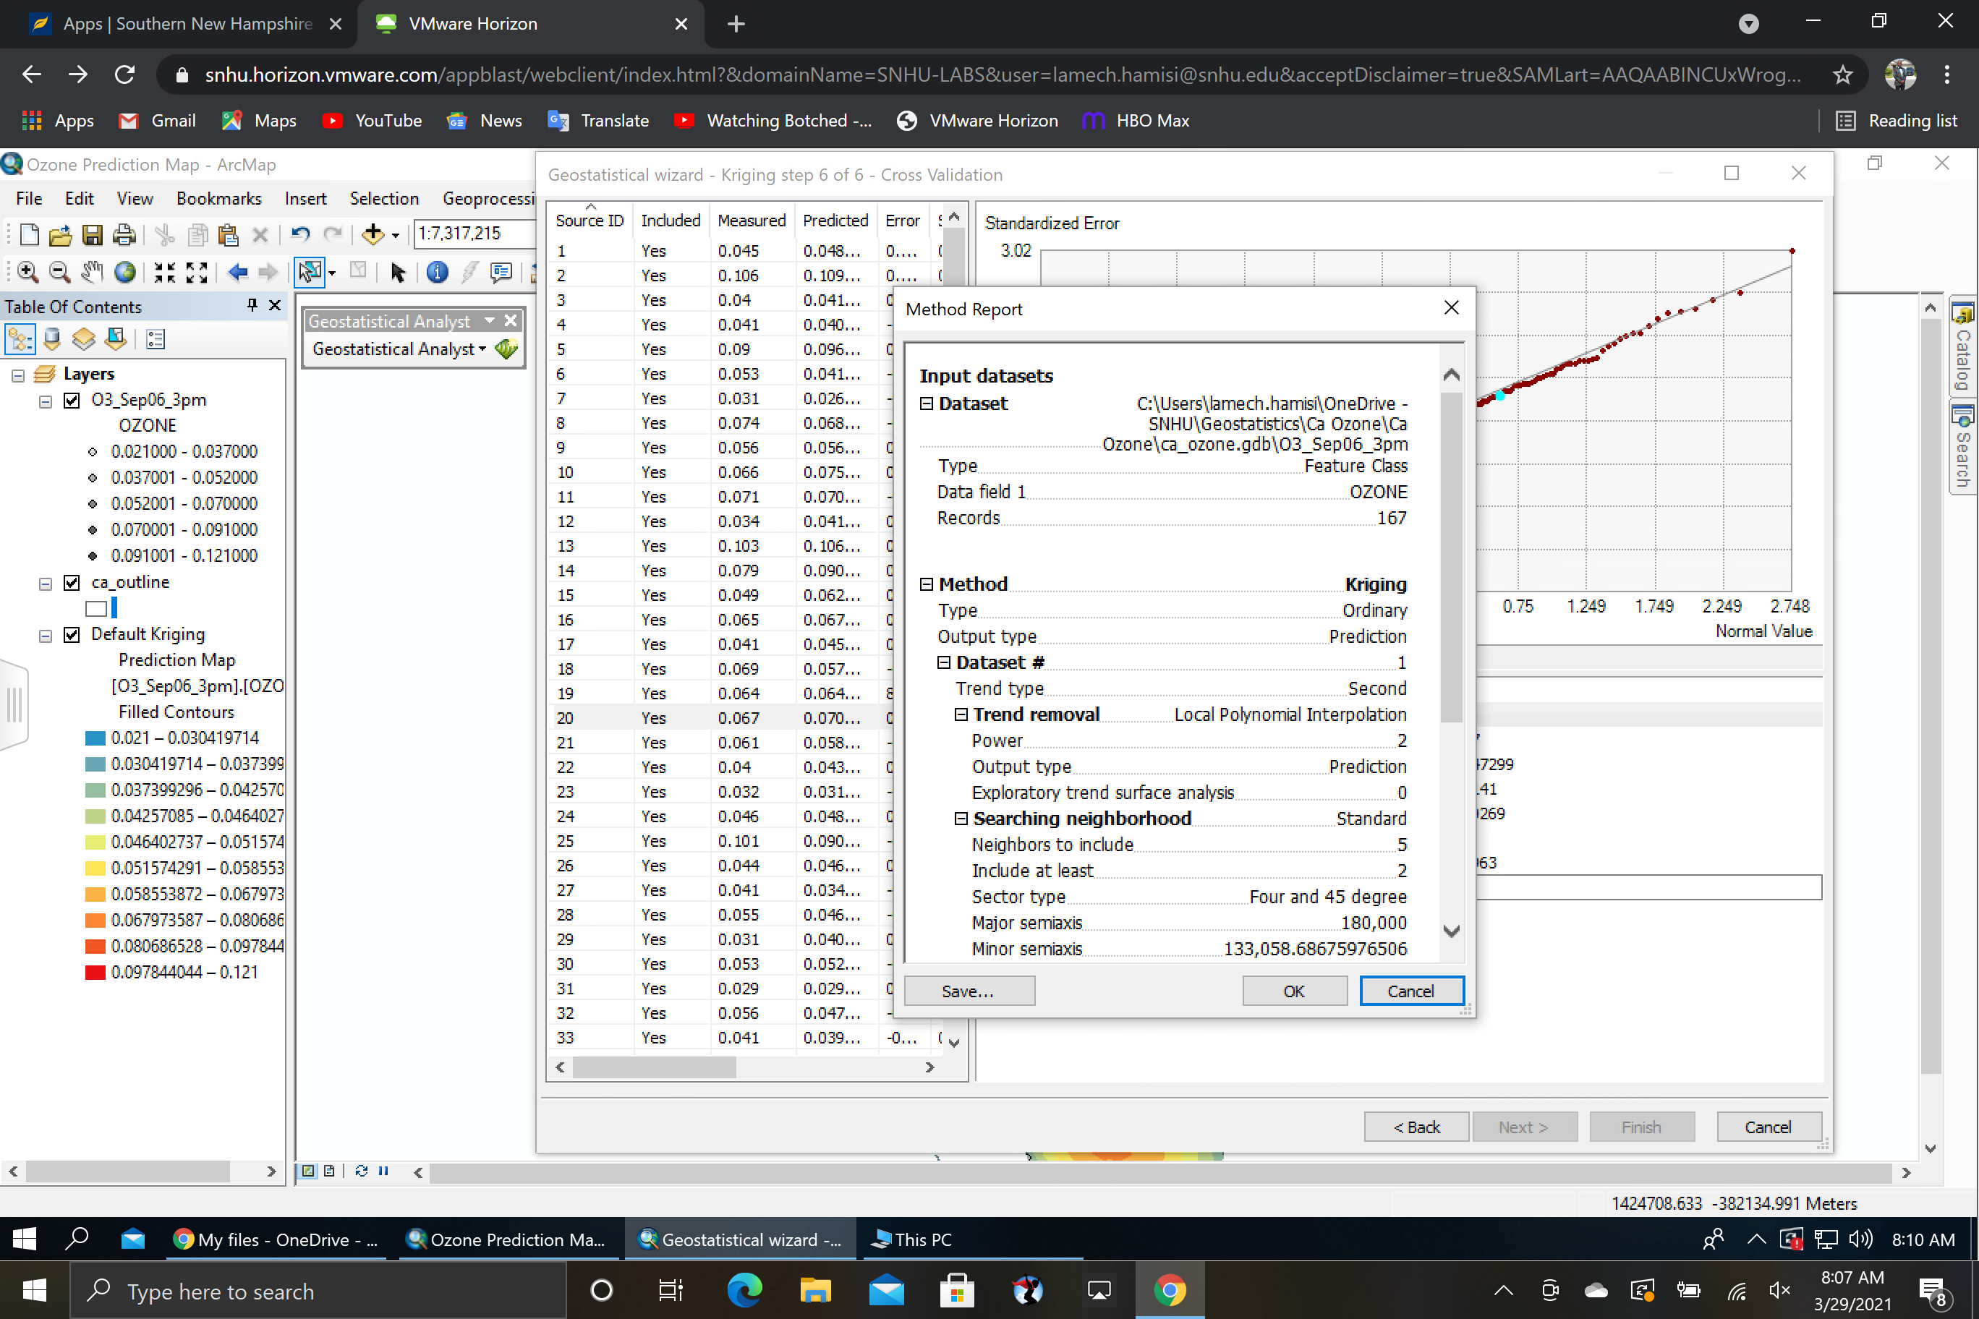Click Cancel in the Method Report dialog
Image resolution: width=1979 pixels, height=1319 pixels.
(x=1411, y=991)
